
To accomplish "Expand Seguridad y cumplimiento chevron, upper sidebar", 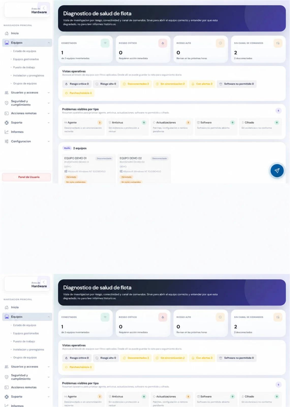I will [49, 103].
